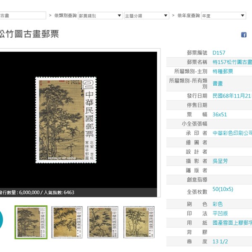Click the 全張枚數 field label
The width and height of the screenshot is (252, 252).
tap(197, 192)
